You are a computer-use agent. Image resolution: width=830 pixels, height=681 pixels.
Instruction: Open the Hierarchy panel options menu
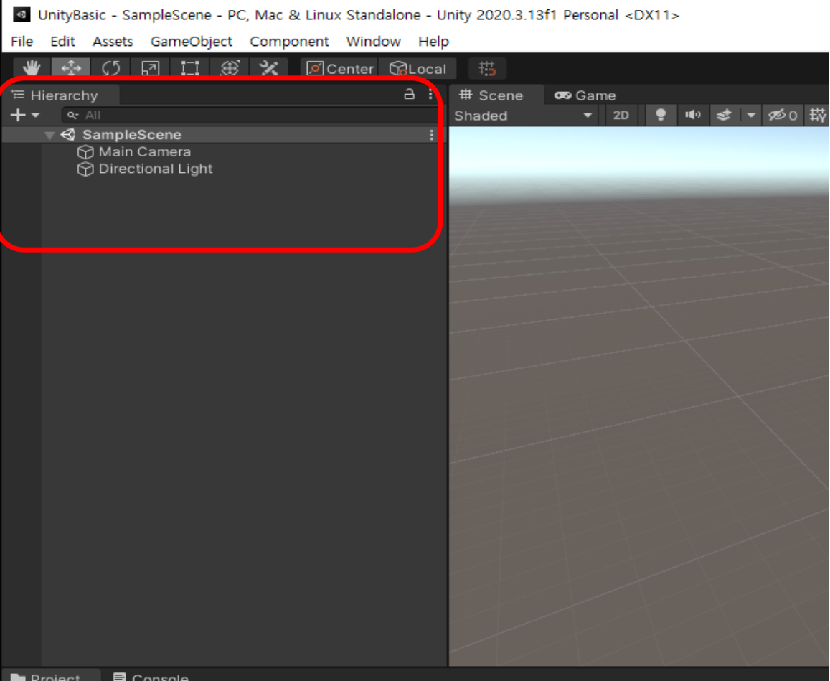(x=430, y=94)
